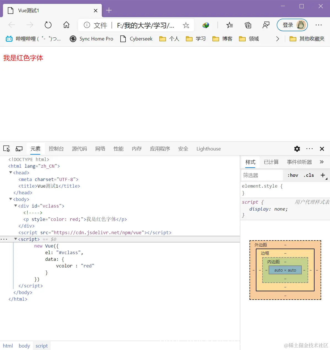Activate the inspect element picker
This screenshot has width=330, height=350.
(x=6, y=149)
